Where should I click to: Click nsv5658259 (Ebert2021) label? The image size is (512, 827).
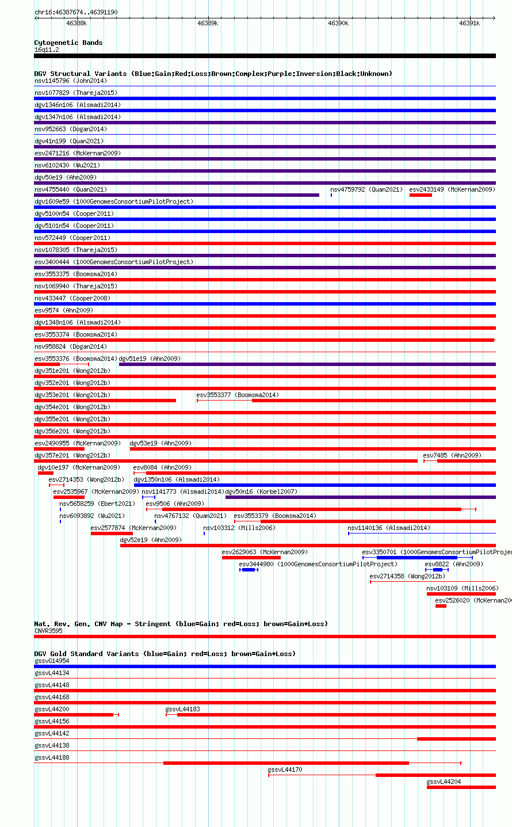(97, 504)
